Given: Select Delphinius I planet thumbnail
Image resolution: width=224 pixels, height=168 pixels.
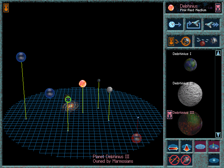Looking at the screenshot, I should 190,64.
